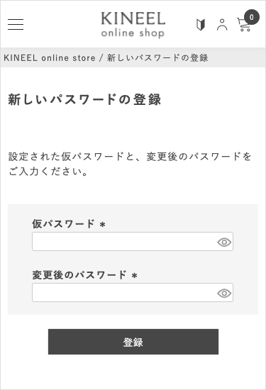Click the KINEEL online shop logo
The image size is (266, 390).
point(133,25)
